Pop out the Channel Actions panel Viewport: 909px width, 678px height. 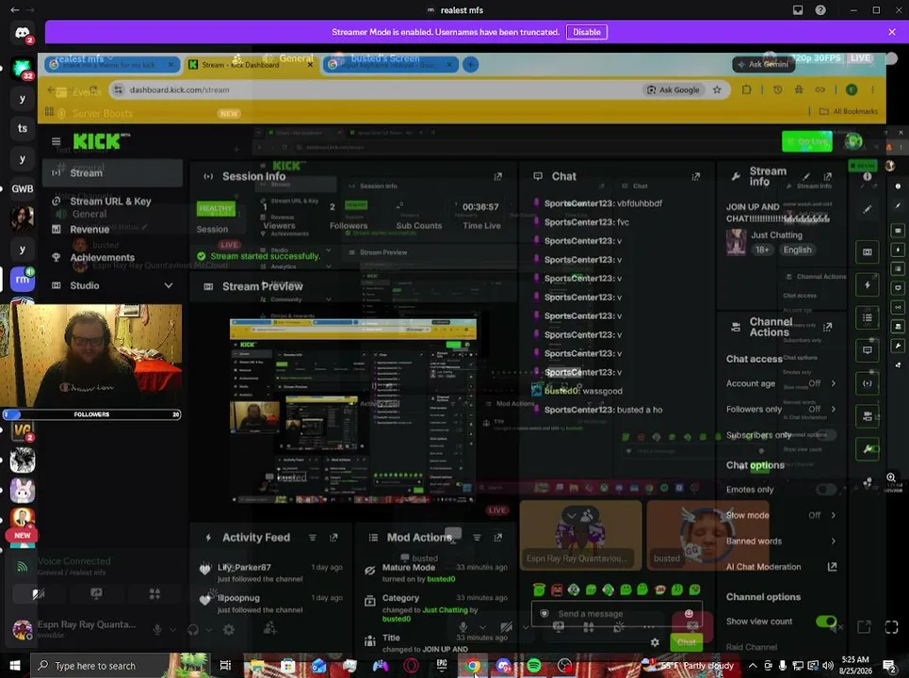827,327
